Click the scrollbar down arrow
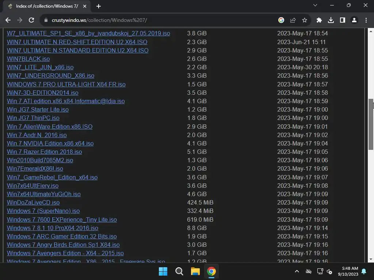 click(x=371, y=259)
